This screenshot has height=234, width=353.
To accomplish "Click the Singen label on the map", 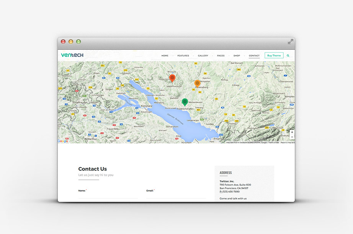I will pyautogui.click(x=109, y=89).
